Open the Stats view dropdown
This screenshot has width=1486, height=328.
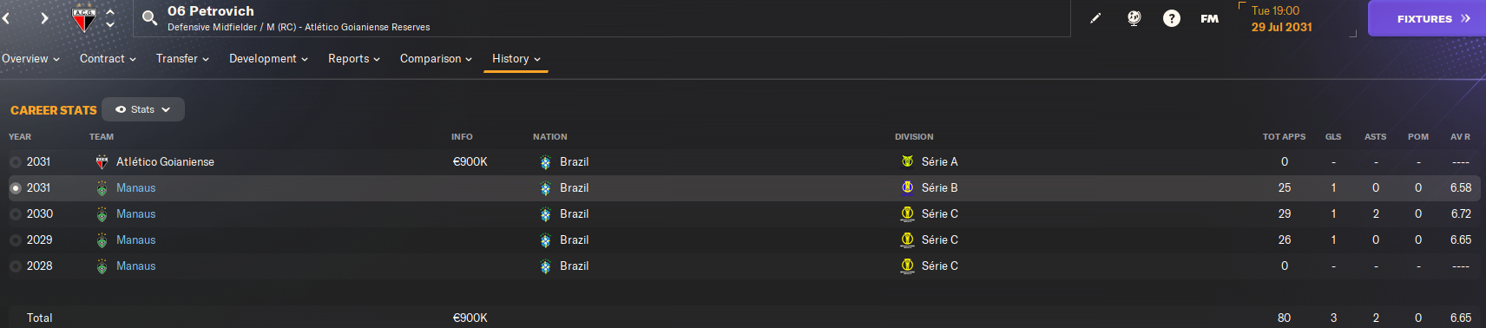(143, 109)
